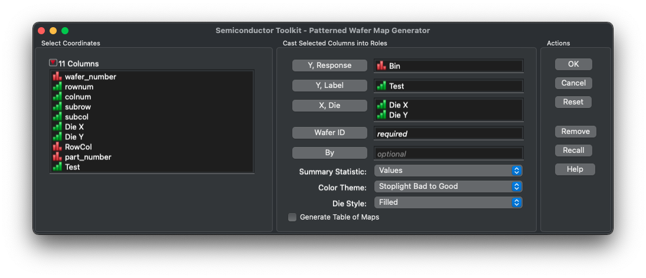Image resolution: width=646 pixels, height=278 pixels.
Task: Click the Test icon in Y, Label field
Action: click(x=381, y=86)
